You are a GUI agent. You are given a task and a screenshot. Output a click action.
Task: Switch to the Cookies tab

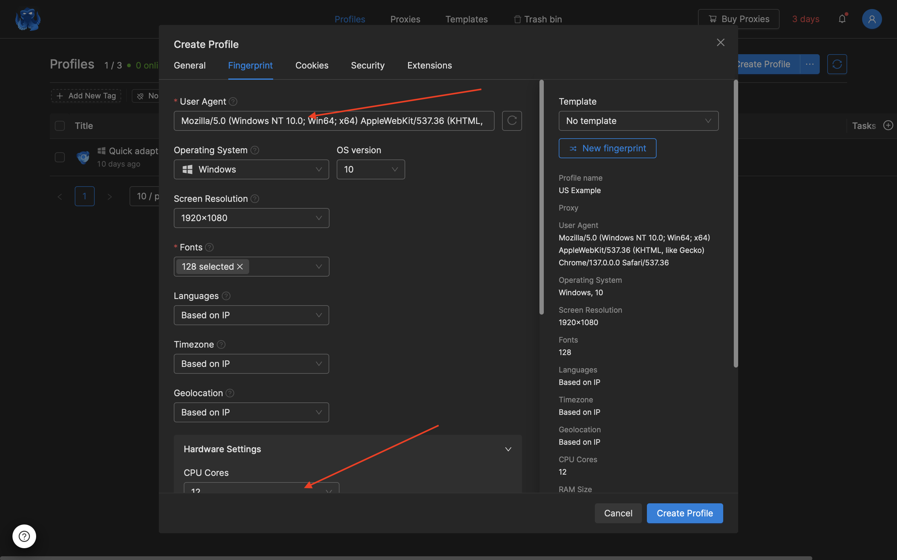[x=312, y=65]
